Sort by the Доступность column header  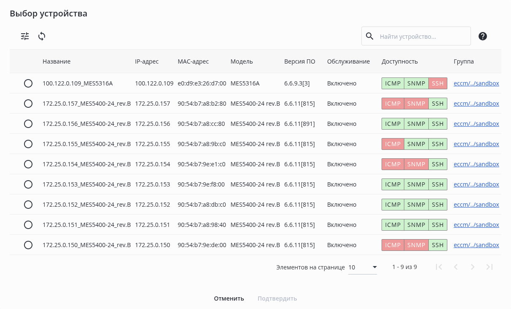(400, 61)
